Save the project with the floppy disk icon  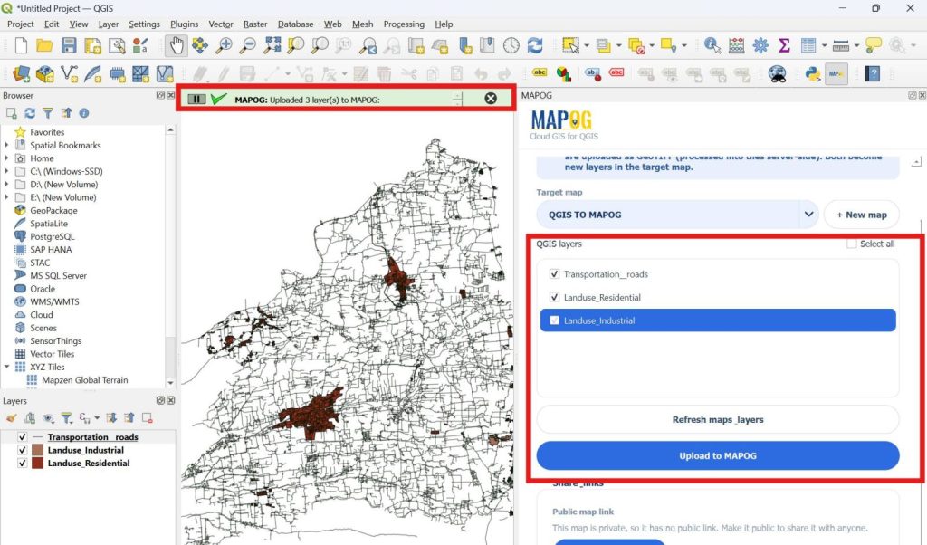coord(69,45)
